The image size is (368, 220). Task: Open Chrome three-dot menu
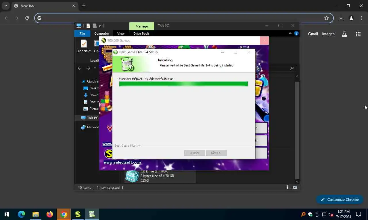click(362, 18)
